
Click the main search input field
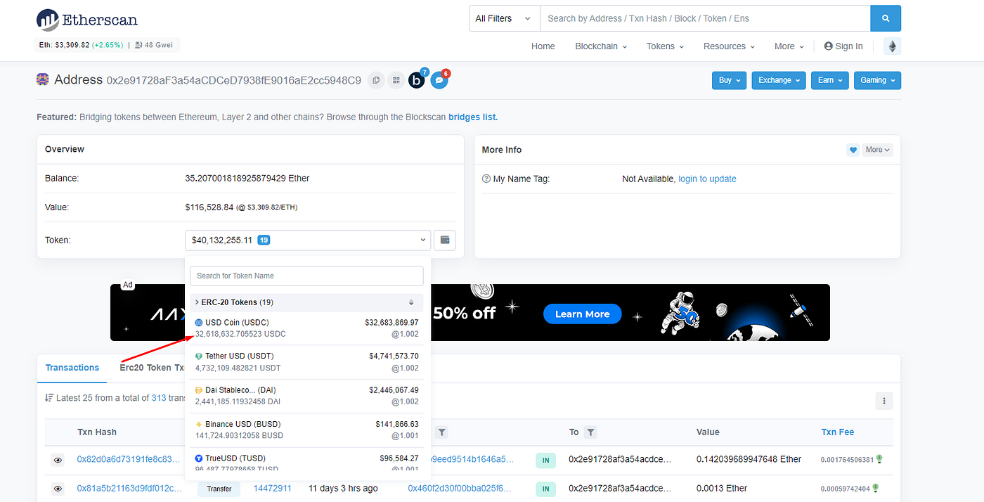[705, 18]
